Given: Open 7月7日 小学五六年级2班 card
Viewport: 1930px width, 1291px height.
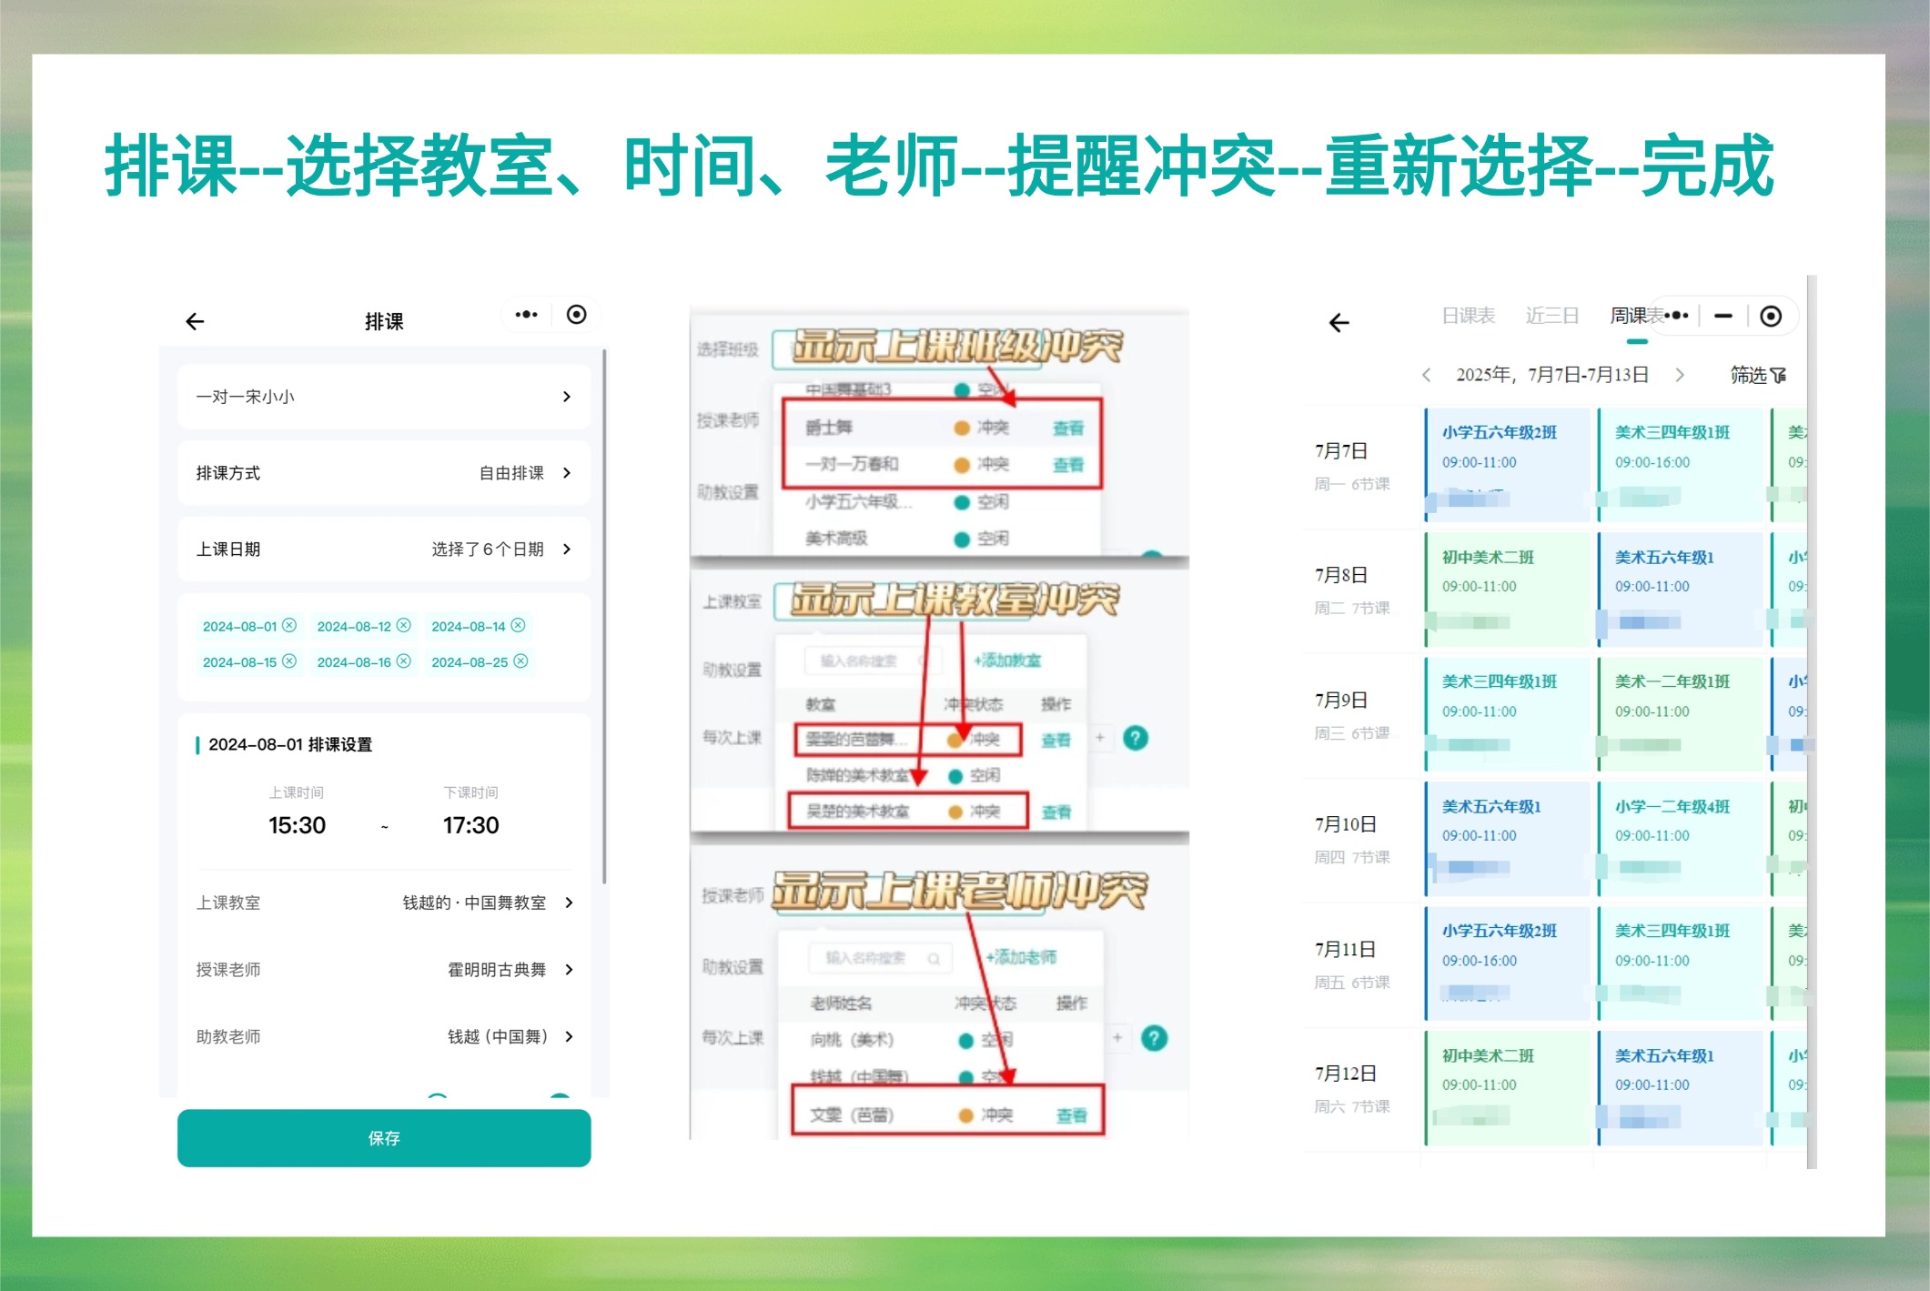Looking at the screenshot, I should coord(1507,465).
